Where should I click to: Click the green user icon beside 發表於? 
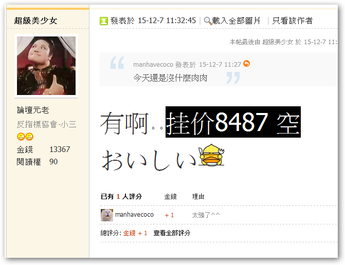pyautogui.click(x=104, y=21)
